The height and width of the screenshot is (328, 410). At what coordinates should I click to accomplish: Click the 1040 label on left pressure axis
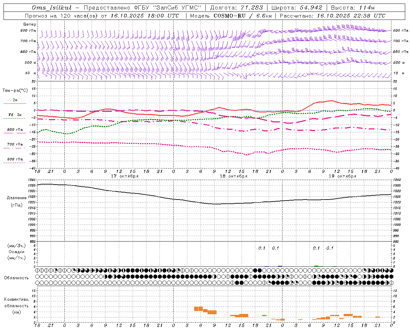(x=33, y=180)
